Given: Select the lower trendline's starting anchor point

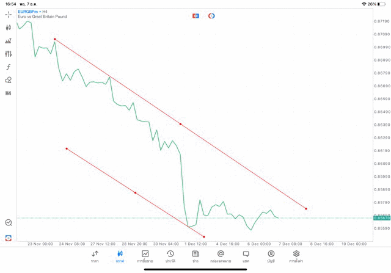Looking at the screenshot, I should [x=67, y=148].
